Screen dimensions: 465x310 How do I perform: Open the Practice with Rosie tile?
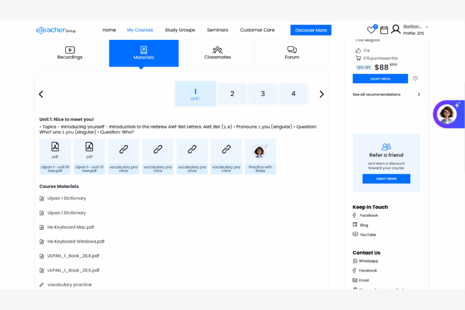click(x=260, y=157)
